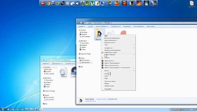Expand the 7-Zip submenu
Image resolution: width=197 pixels, height=111 pixels.
pos(118,45)
